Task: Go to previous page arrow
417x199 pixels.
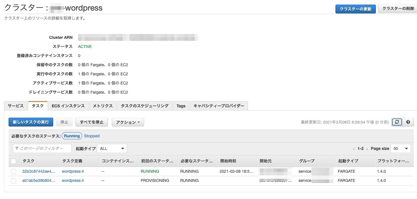Action: [x=354, y=149]
